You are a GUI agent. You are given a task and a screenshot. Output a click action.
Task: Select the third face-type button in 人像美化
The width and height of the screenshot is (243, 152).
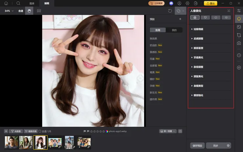click(x=216, y=17)
